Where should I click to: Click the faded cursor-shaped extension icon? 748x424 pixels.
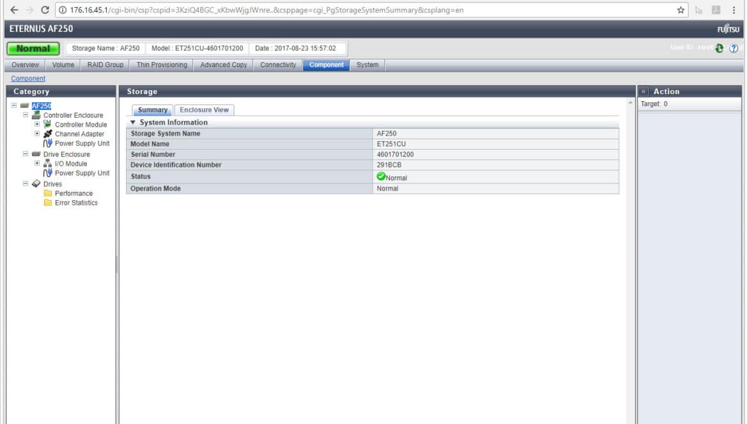pos(699,10)
